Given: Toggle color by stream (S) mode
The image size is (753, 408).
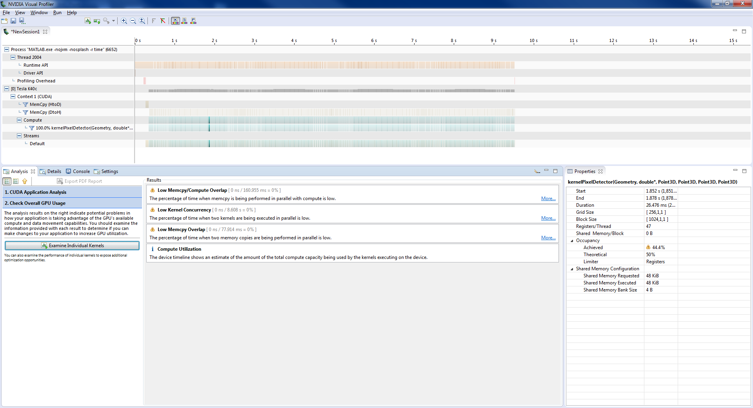Looking at the screenshot, I should pyautogui.click(x=184, y=21).
